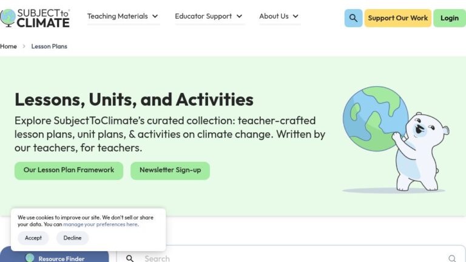Click the magnifier icon left of Search field
466x262 pixels.
(130, 258)
